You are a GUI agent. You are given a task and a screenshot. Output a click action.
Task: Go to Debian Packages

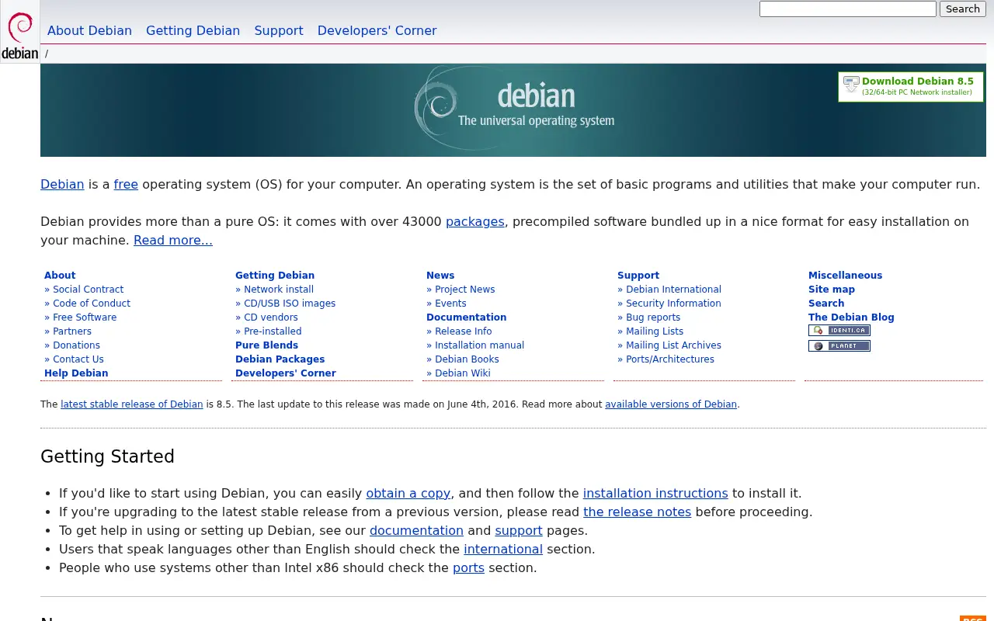point(280,359)
